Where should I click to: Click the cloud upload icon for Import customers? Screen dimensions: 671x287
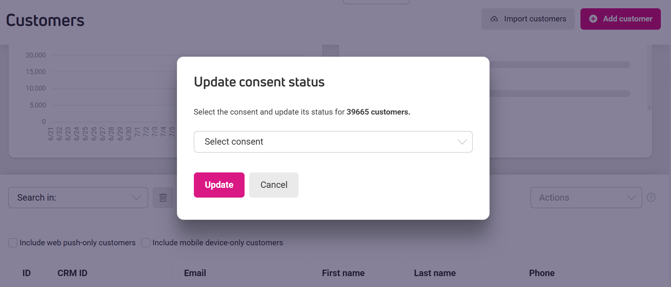tap(494, 19)
